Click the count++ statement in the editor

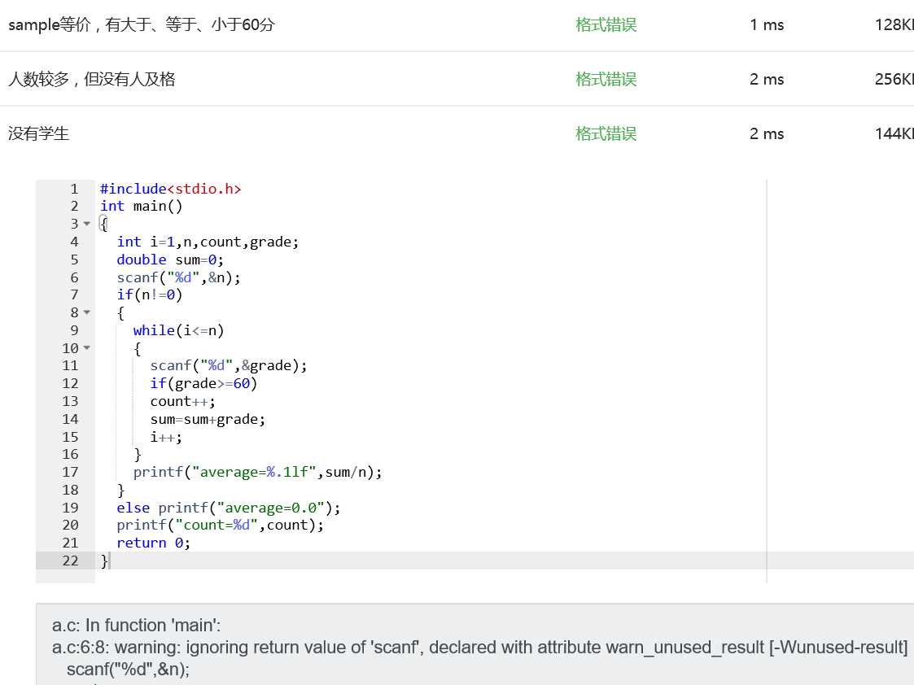182,401
